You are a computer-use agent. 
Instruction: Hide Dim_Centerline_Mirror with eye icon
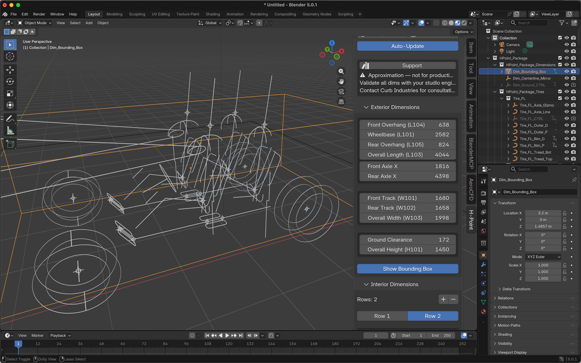pyautogui.click(x=566, y=78)
